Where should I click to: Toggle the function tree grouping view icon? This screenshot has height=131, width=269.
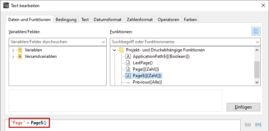[256, 31]
